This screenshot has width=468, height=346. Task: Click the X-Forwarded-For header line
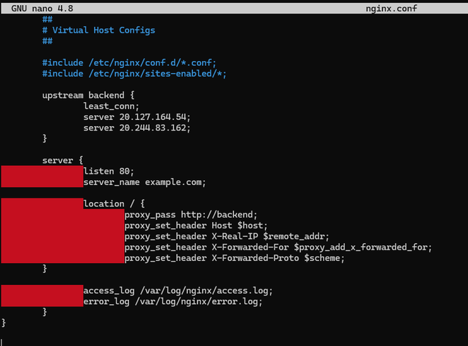(x=278, y=247)
